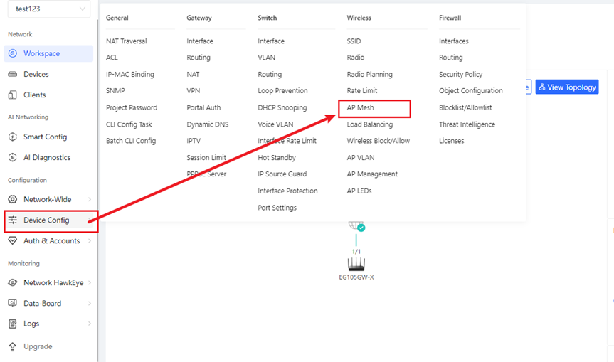Click the cloud globe node with green check
Viewport: 614px width, 362px height.
[x=356, y=226]
